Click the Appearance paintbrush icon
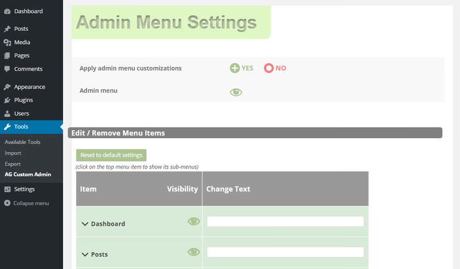The width and height of the screenshot is (460, 269). point(7,87)
